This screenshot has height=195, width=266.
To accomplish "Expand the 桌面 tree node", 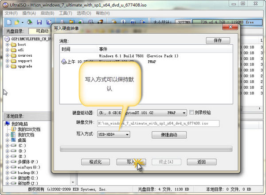I will [x=7, y=140].
